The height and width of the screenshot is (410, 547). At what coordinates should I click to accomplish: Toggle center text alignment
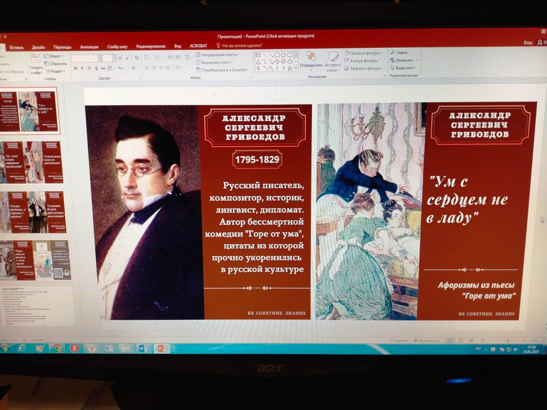154,68
